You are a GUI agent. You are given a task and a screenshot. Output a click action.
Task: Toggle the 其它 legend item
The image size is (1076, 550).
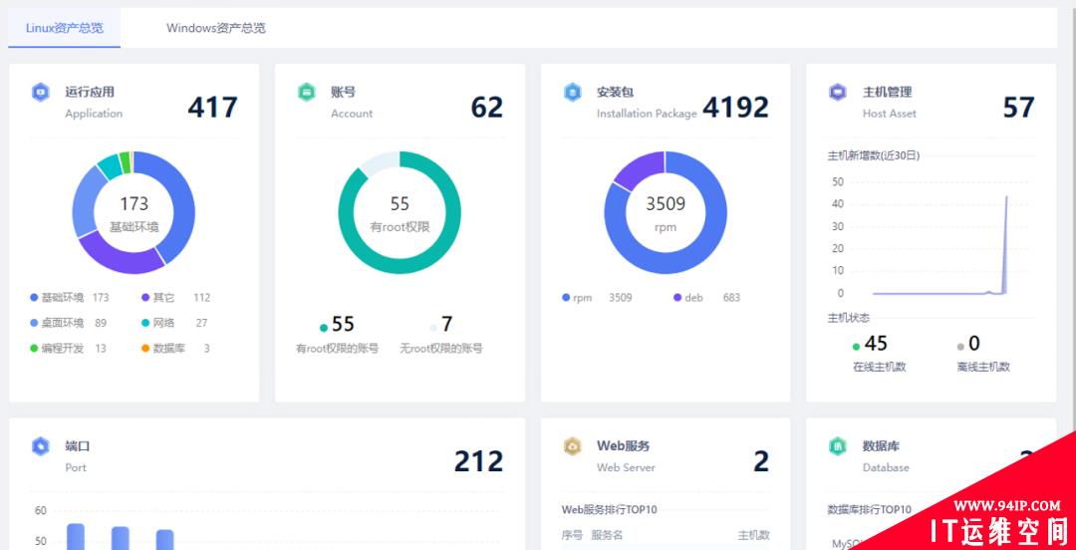pyautogui.click(x=175, y=298)
